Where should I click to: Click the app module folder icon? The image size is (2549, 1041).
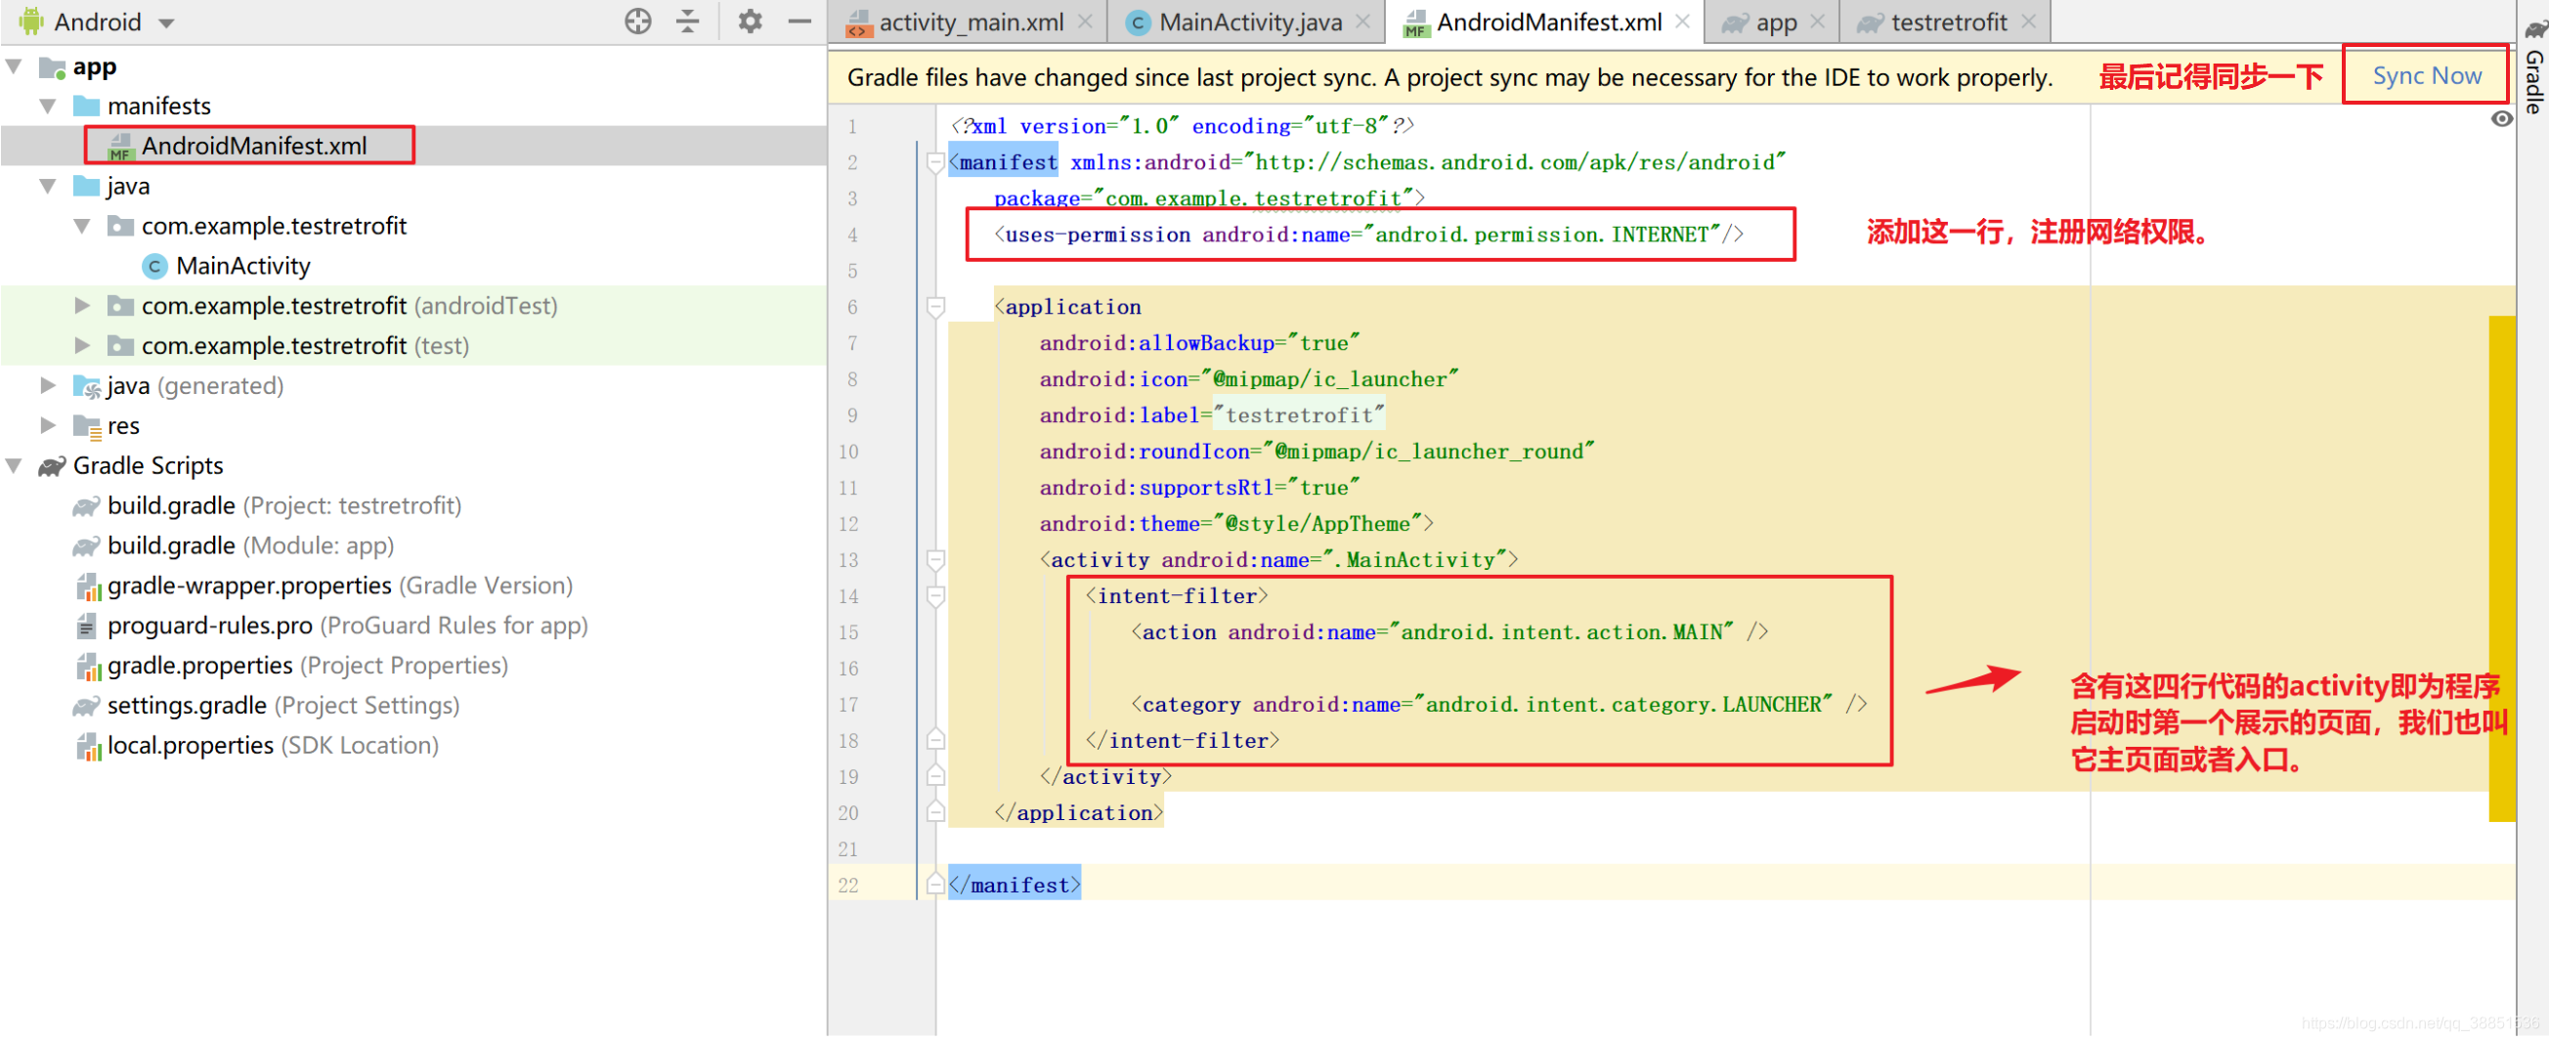(x=52, y=67)
